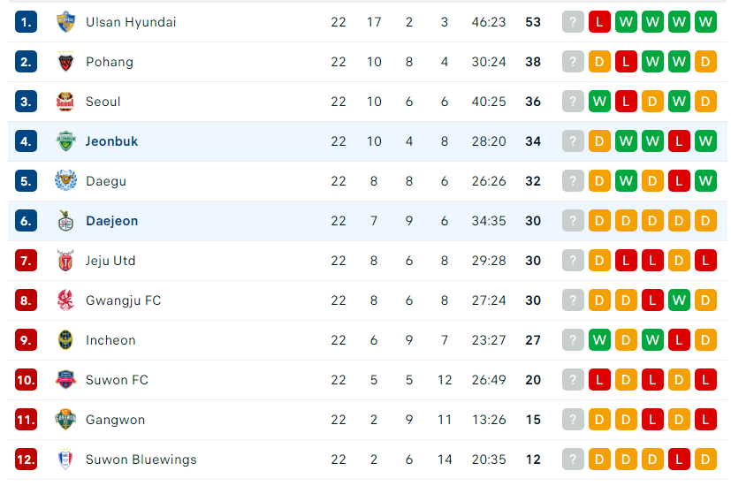This screenshot has height=486, width=731.
Task: Open the Gangwon team page
Action: point(115,420)
